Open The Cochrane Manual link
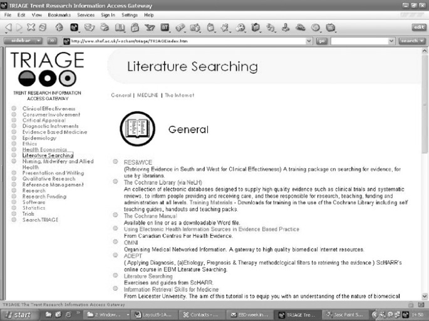 click(150, 216)
